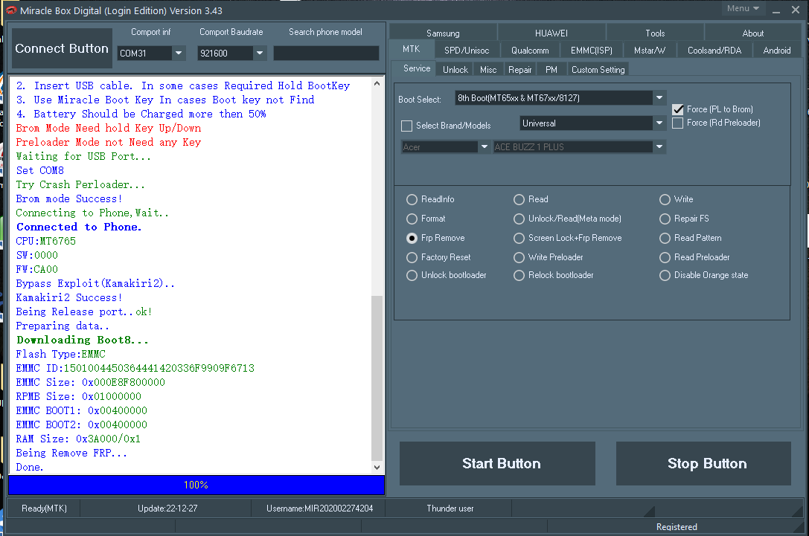Screen dimensions: 809x536
Task: Select the Qualcomm tab
Action: (530, 50)
